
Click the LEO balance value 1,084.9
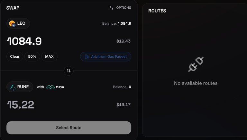coord(124,23)
